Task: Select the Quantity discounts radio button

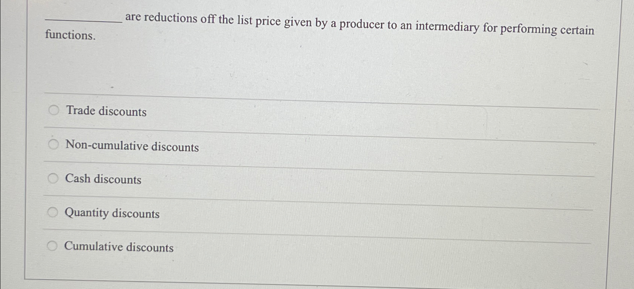Action: [x=53, y=212]
